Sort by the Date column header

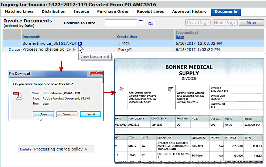(180, 36)
